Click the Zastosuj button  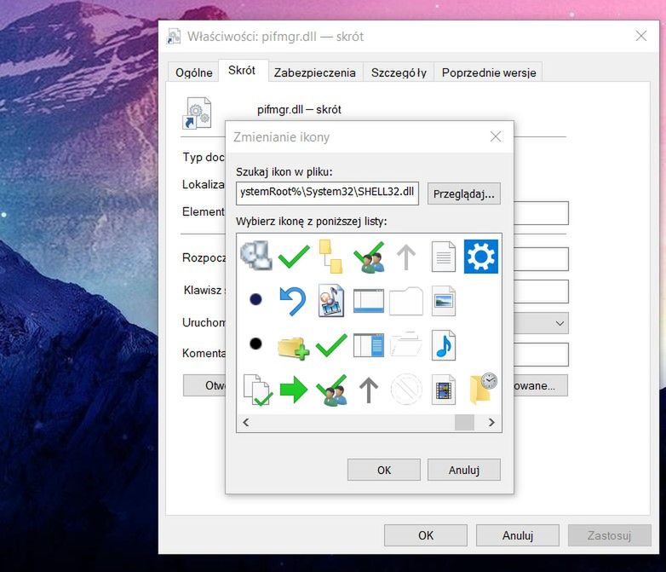click(609, 535)
